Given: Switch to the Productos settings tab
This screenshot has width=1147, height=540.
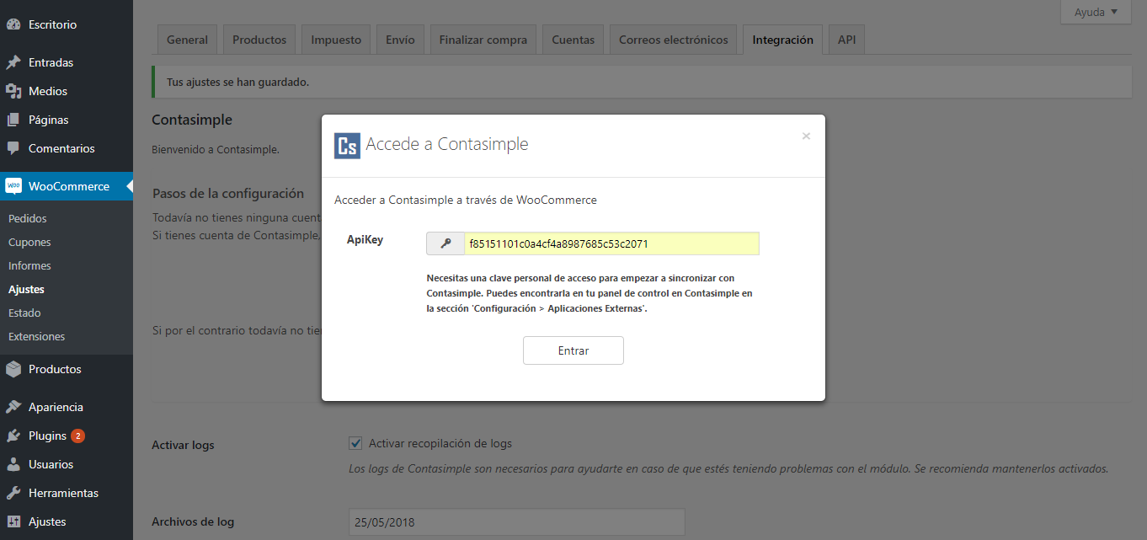Looking at the screenshot, I should coord(259,40).
